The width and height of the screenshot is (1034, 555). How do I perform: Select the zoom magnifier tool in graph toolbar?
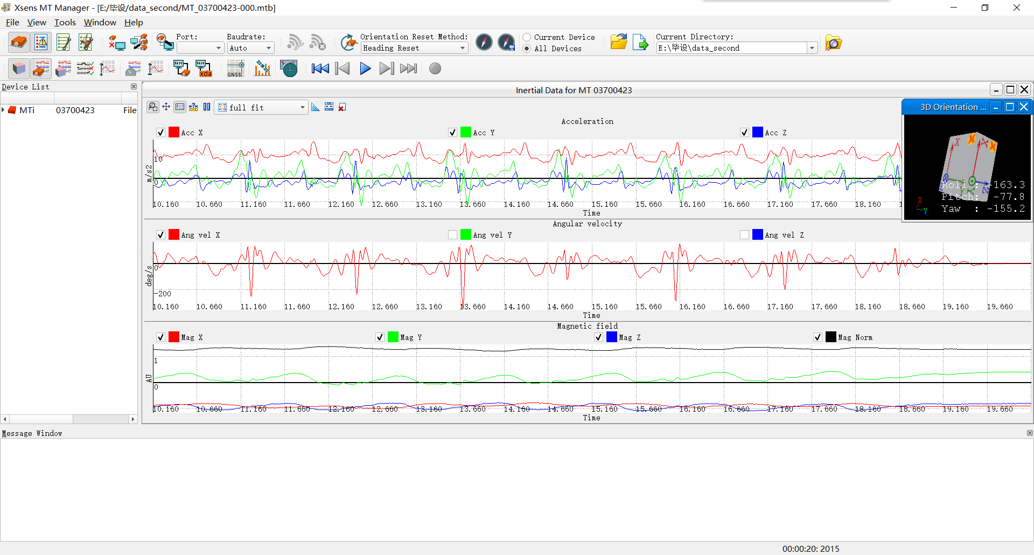tap(153, 107)
